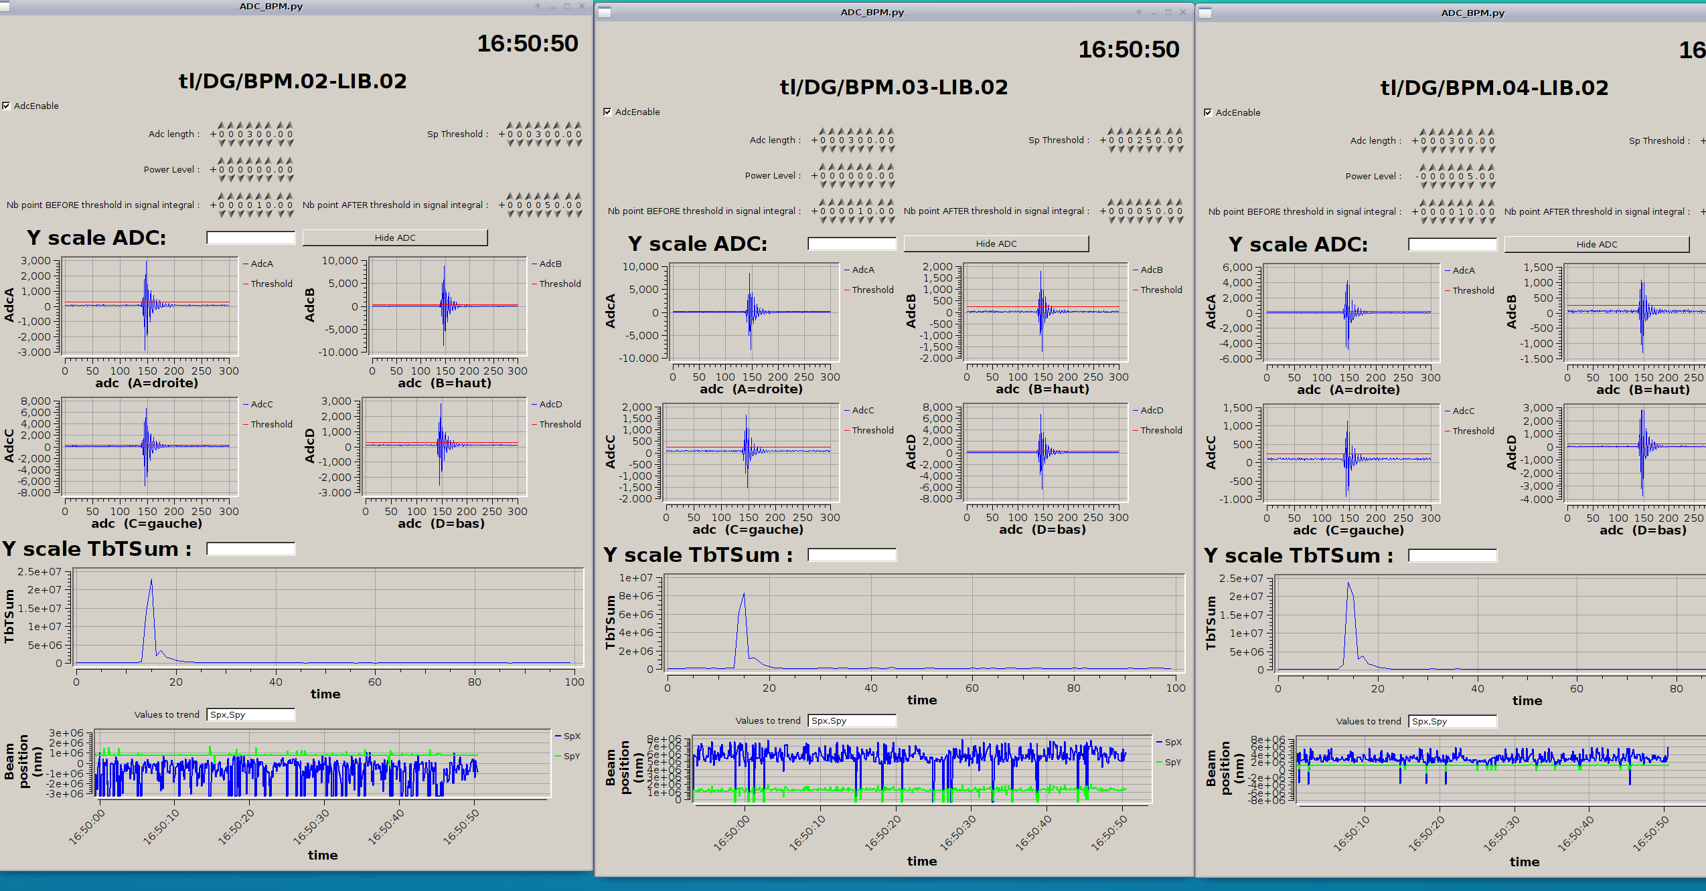1706x891 pixels.
Task: Disable AdcEnable in the BPM.04-LIB.02 window
Action: tap(1208, 112)
